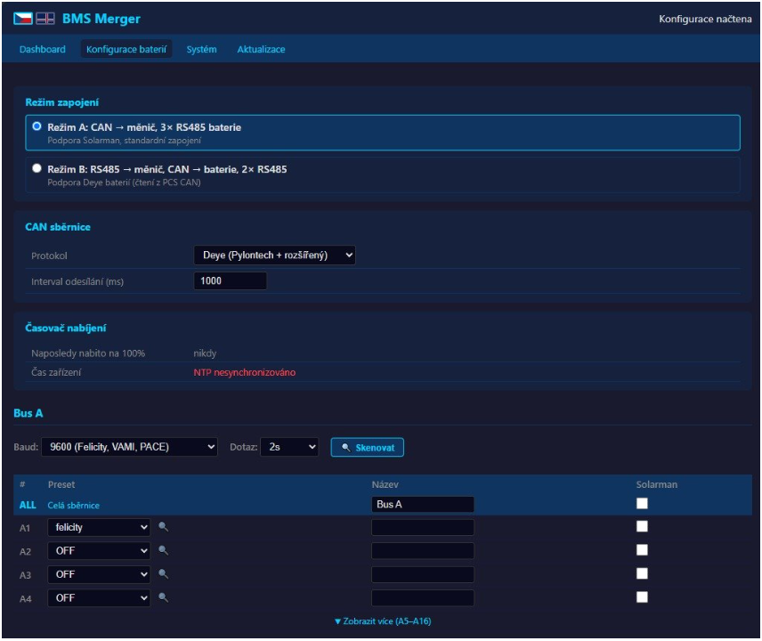This screenshot has width=762, height=641.
Task: Switch language with the Czech flag icon
Action: pos(22,19)
